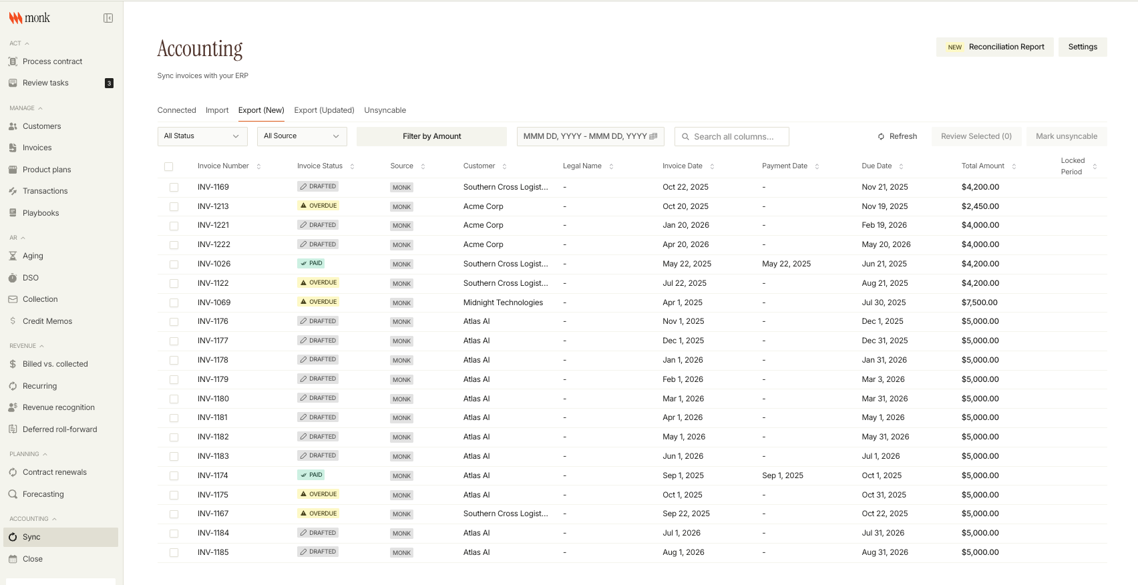
Task: Open the Reconciliation Report
Action: (994, 47)
